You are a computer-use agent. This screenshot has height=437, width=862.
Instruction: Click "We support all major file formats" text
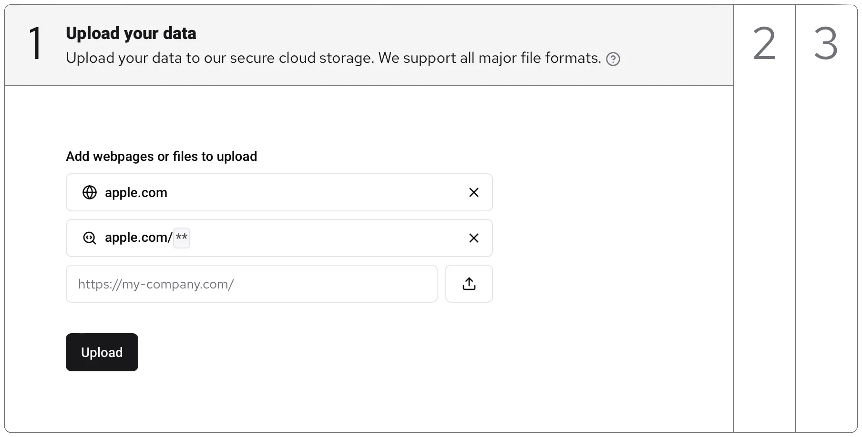(489, 58)
